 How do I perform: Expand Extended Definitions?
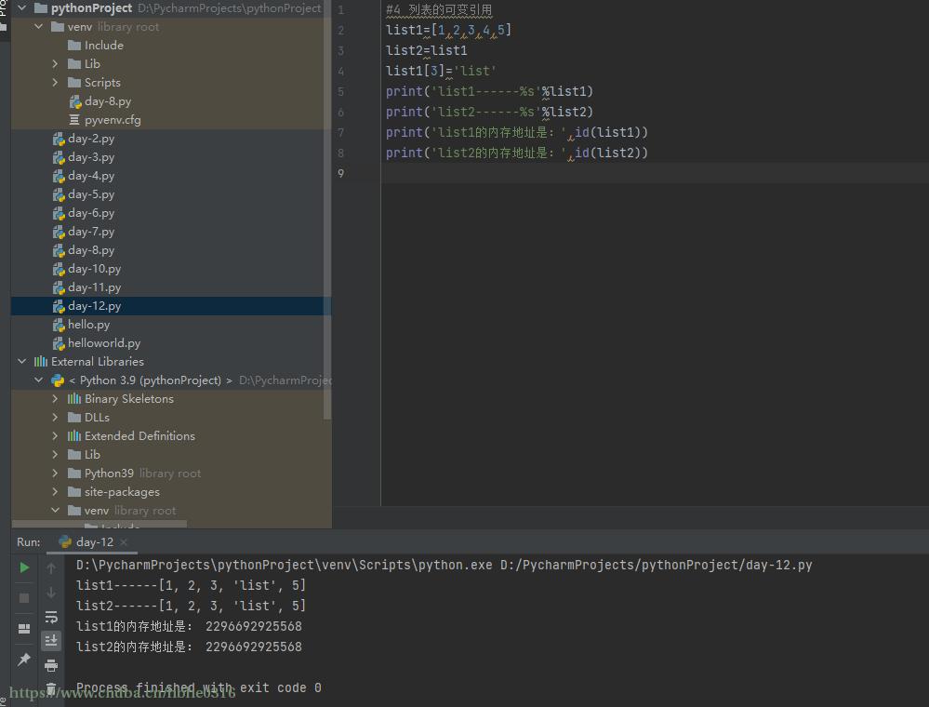pyautogui.click(x=55, y=435)
